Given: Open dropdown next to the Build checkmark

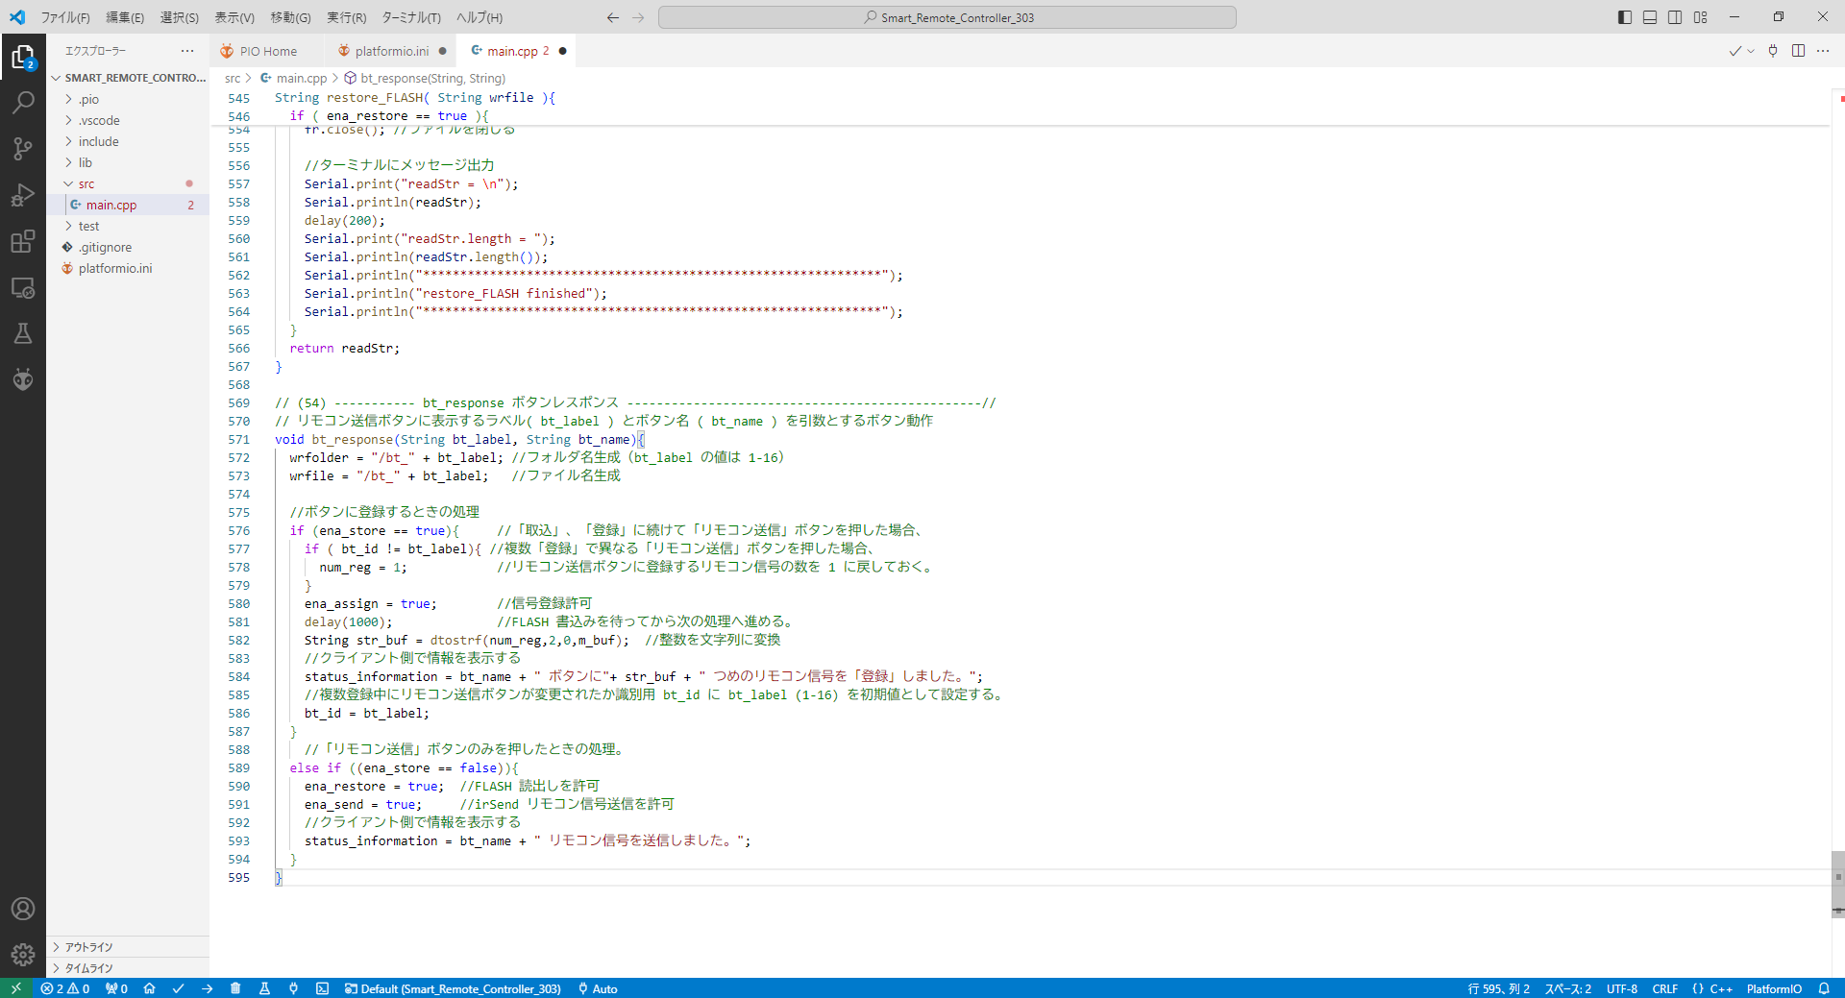Looking at the screenshot, I should coord(1751,51).
